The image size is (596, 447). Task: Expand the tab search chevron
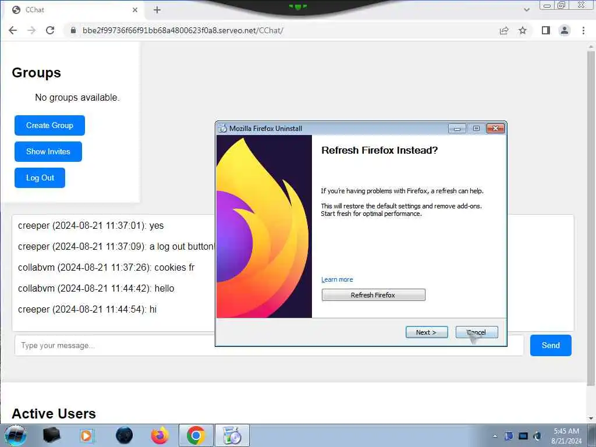click(x=526, y=10)
